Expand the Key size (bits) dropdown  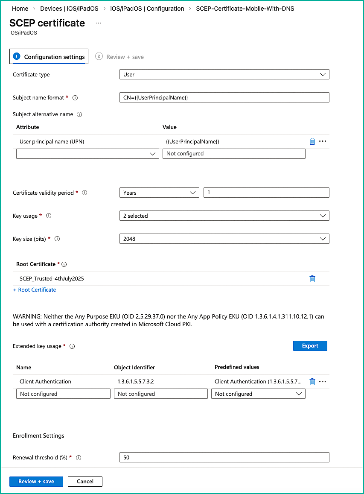224,239
